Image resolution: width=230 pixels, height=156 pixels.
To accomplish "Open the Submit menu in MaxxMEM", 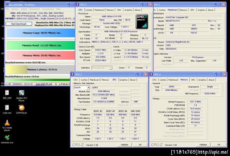I will (x=24, y=9).
